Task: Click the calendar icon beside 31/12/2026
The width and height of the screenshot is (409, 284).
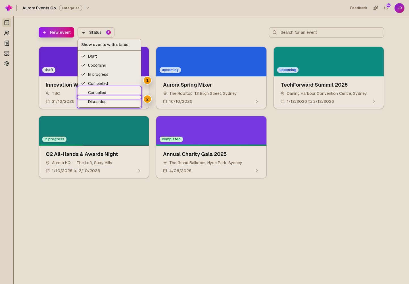Action: (48, 101)
